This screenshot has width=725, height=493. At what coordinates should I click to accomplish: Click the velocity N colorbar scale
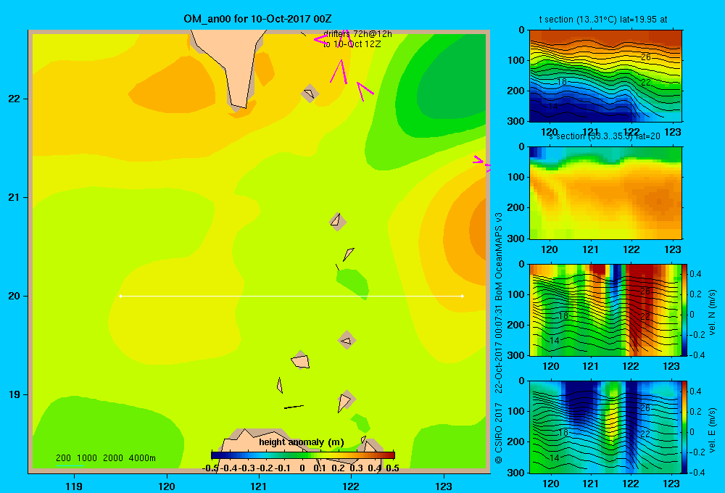pyautogui.click(x=685, y=310)
